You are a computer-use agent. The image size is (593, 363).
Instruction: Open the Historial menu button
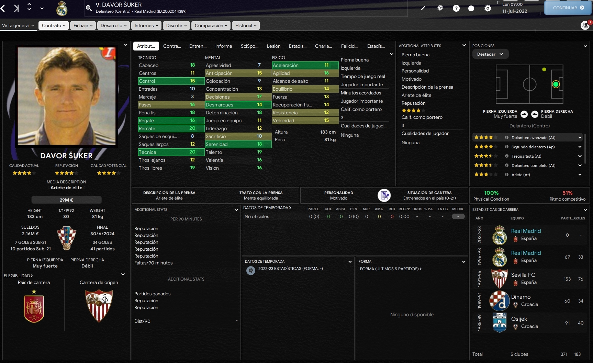click(x=246, y=25)
